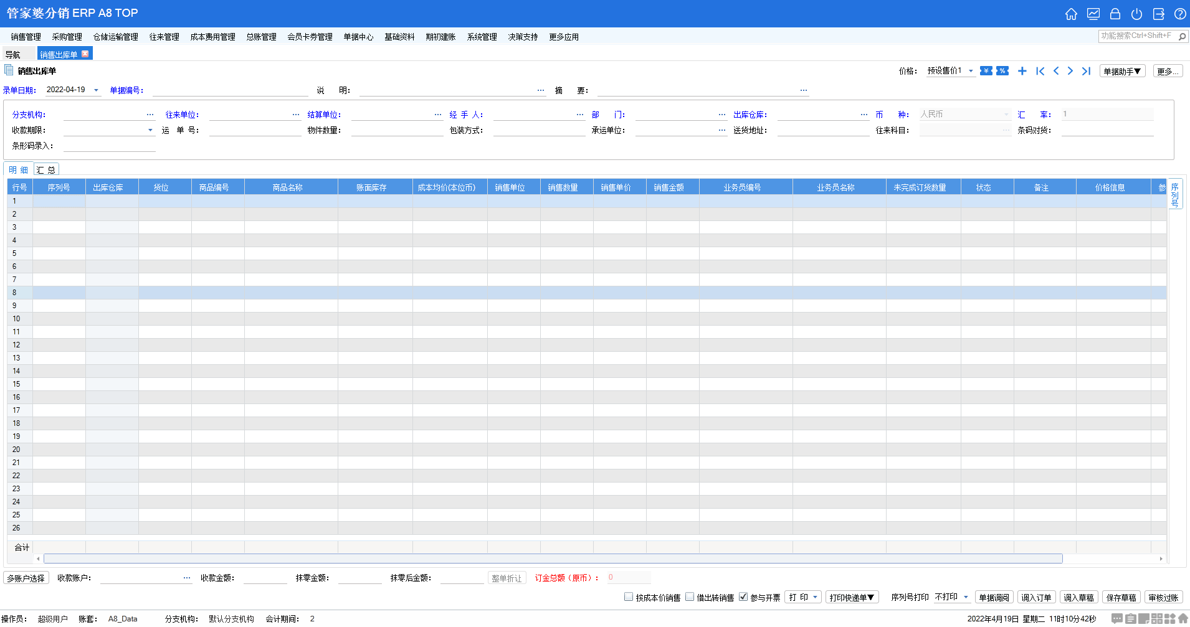Focus 功能搜索 search input

coord(1137,37)
